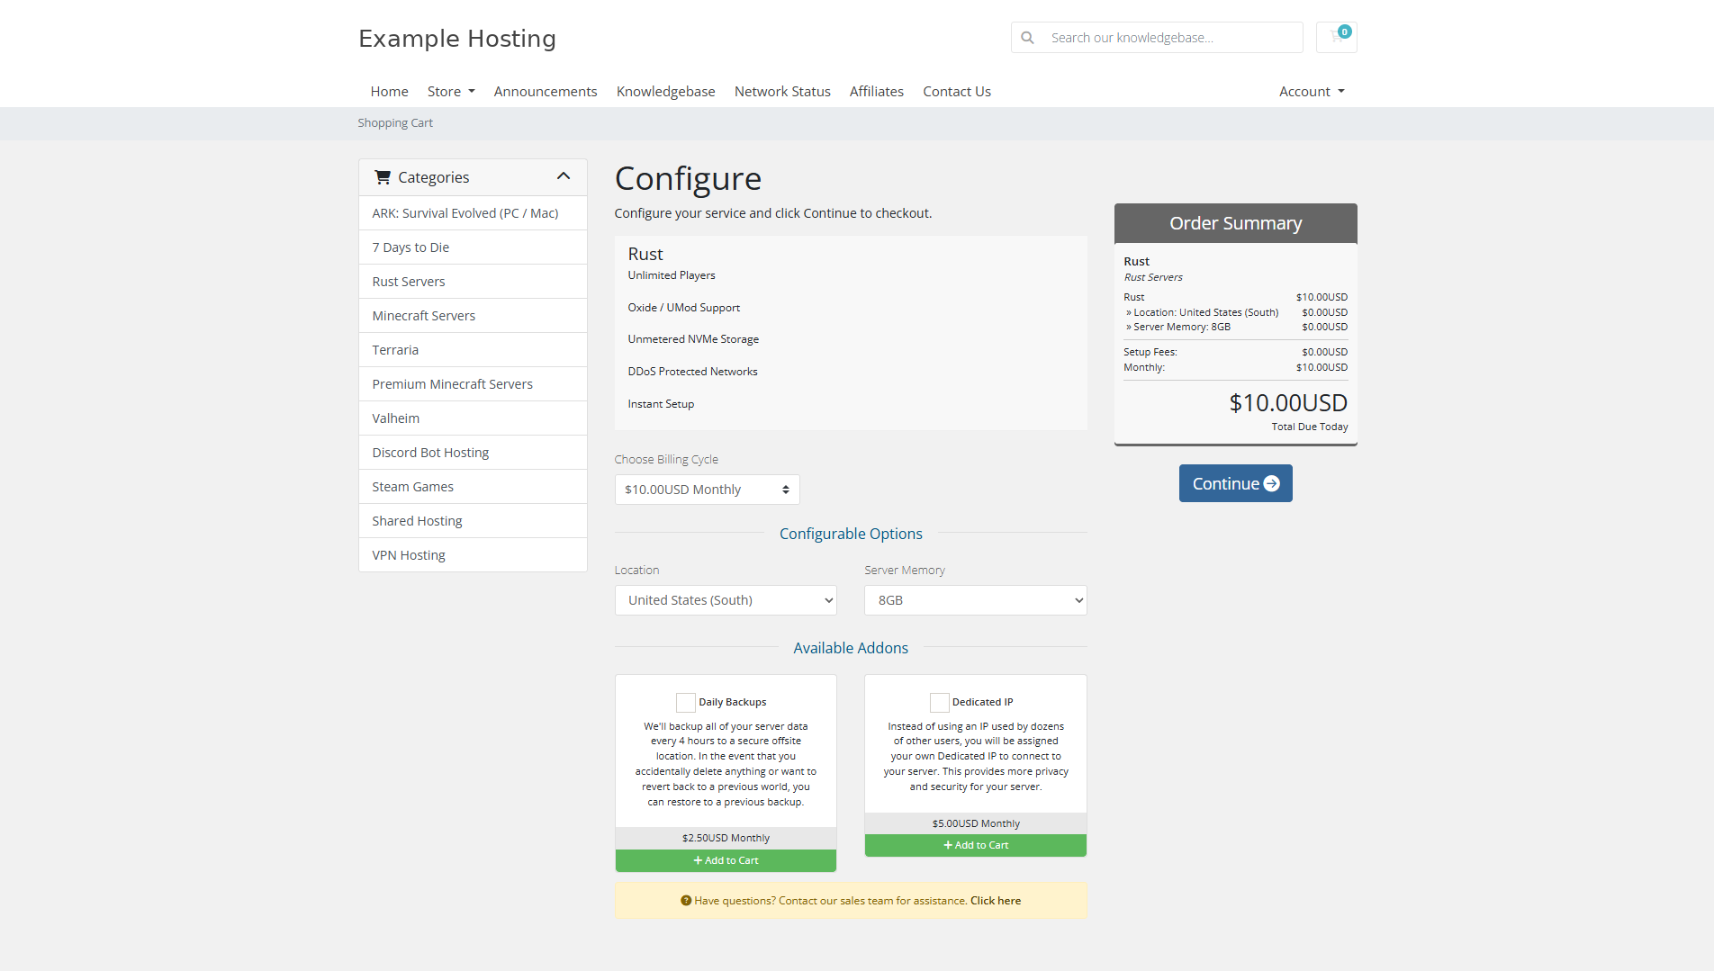Open the VPN Hosting category
1714x971 pixels.
[473, 555]
